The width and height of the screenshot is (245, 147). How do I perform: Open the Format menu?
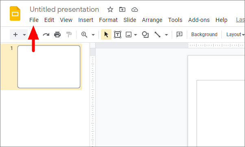[108, 20]
